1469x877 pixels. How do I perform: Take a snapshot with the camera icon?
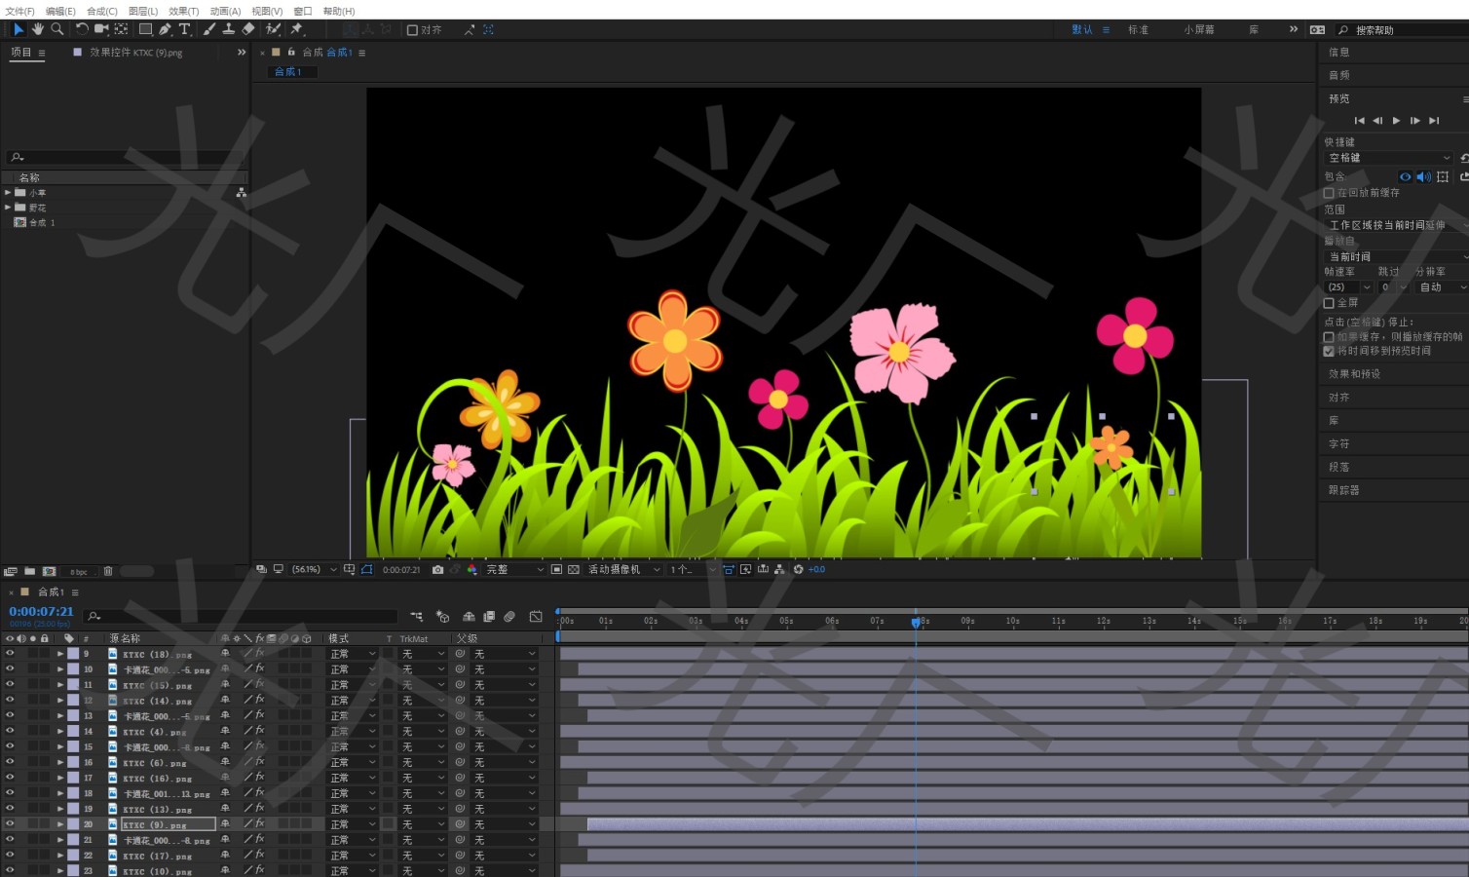point(437,569)
